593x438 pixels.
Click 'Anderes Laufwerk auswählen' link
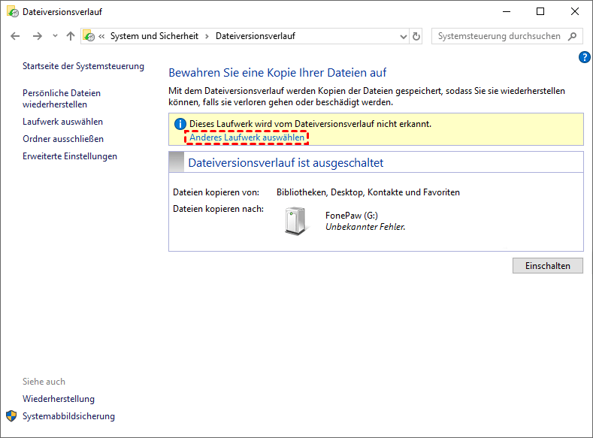pos(247,137)
